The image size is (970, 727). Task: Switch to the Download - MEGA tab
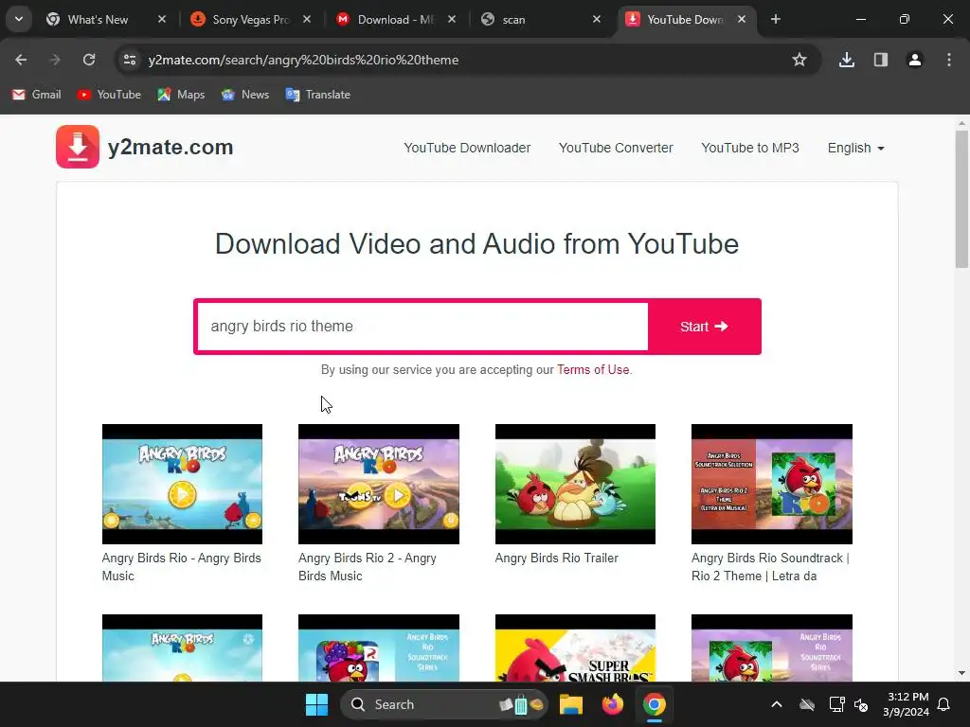[x=396, y=19]
